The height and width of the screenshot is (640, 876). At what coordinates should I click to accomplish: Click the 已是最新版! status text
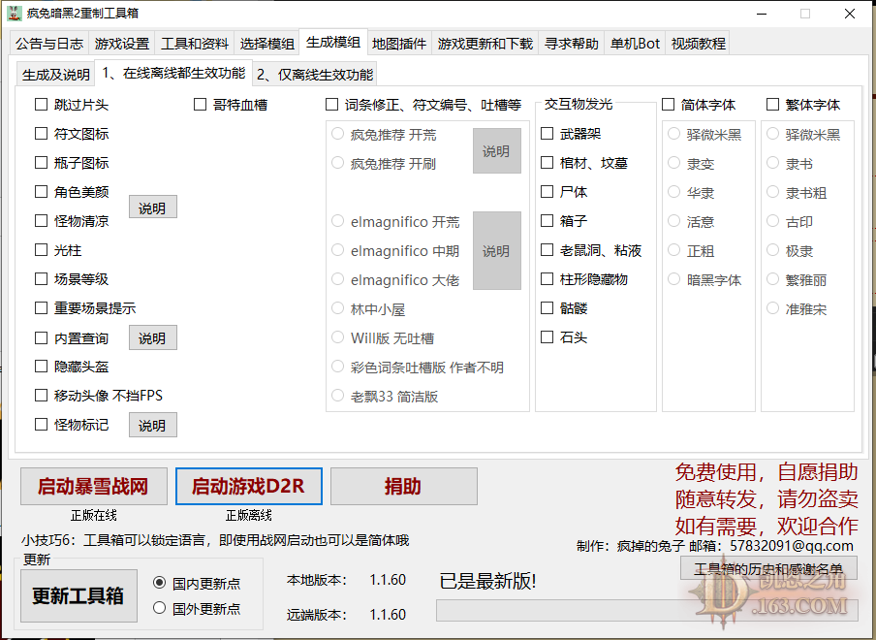pos(487,581)
